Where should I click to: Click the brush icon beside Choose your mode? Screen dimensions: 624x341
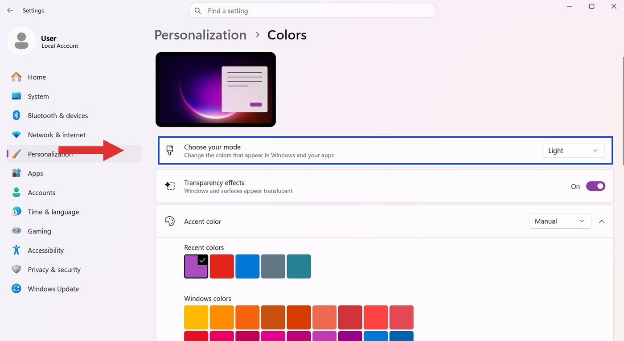[x=170, y=151]
